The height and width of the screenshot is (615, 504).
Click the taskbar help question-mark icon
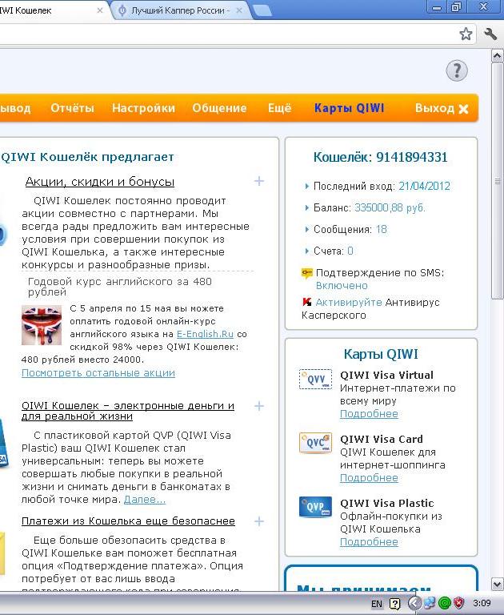[x=395, y=604]
